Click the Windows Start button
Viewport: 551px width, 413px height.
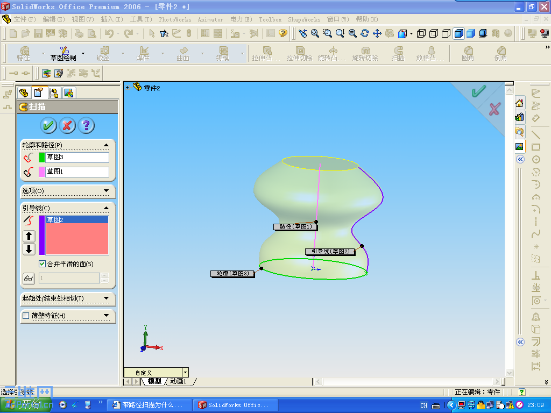coord(26,405)
